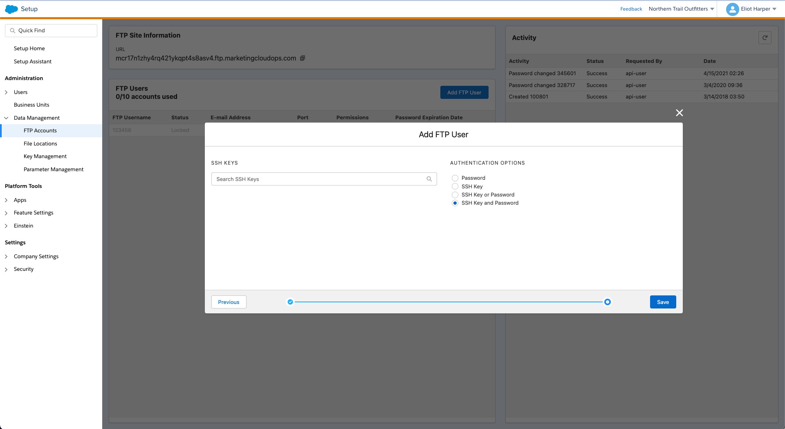This screenshot has height=429, width=785.
Task: Click the Save button
Action: 663,302
